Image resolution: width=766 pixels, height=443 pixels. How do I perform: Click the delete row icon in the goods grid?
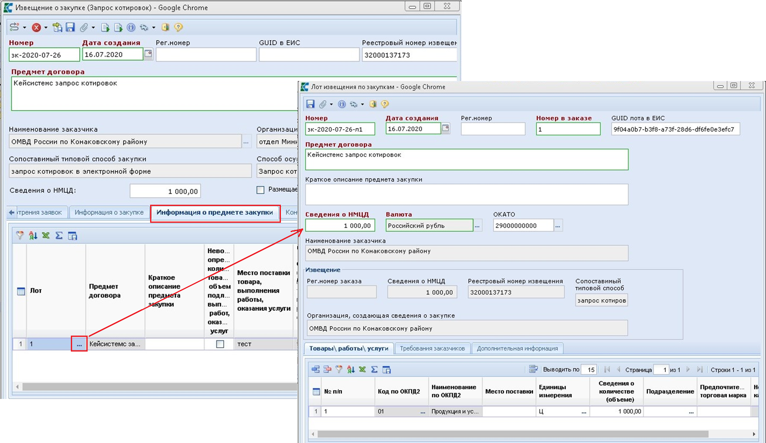[327, 370]
